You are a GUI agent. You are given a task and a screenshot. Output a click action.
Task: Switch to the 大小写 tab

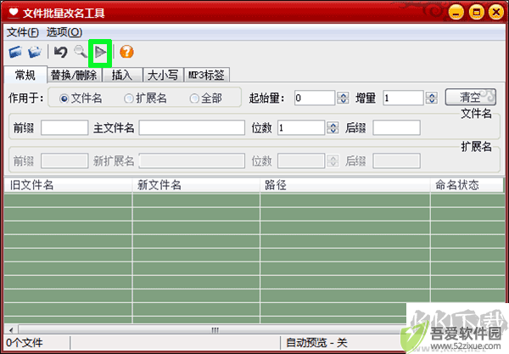163,76
